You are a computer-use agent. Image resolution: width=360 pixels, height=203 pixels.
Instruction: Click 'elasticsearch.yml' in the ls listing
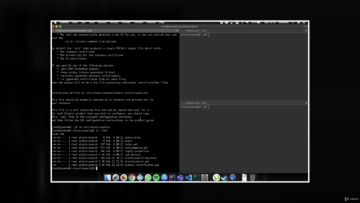(x=137, y=162)
